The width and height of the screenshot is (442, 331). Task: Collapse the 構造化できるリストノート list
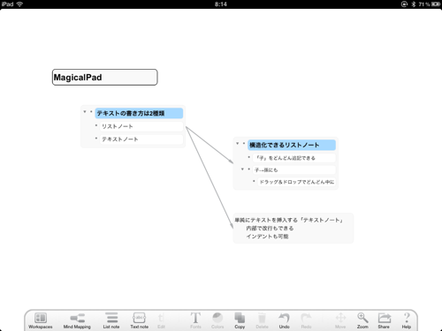pos(238,144)
